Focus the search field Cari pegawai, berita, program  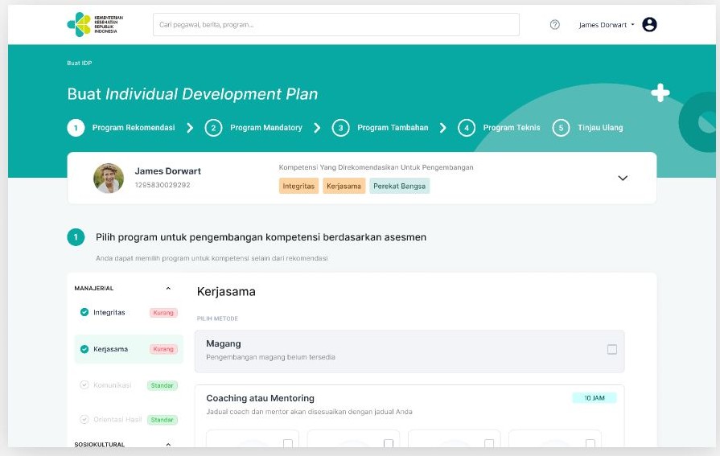tap(336, 24)
